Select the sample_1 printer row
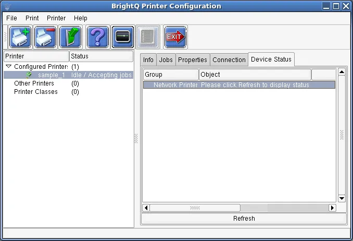The height and width of the screenshot is (241, 353). tap(68, 75)
